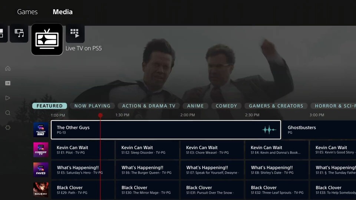The height and width of the screenshot is (200, 356).
Task: Select the GAMERS & CREATORS category
Action: (276, 106)
